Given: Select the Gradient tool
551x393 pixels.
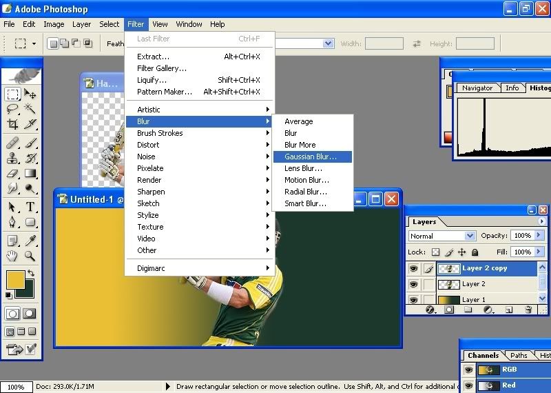Looking at the screenshot, I should (30, 173).
